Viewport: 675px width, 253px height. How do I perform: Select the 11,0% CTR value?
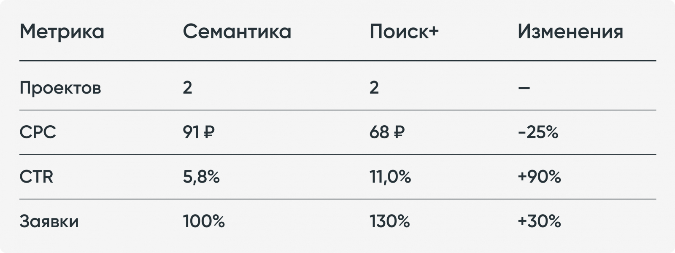point(390,177)
